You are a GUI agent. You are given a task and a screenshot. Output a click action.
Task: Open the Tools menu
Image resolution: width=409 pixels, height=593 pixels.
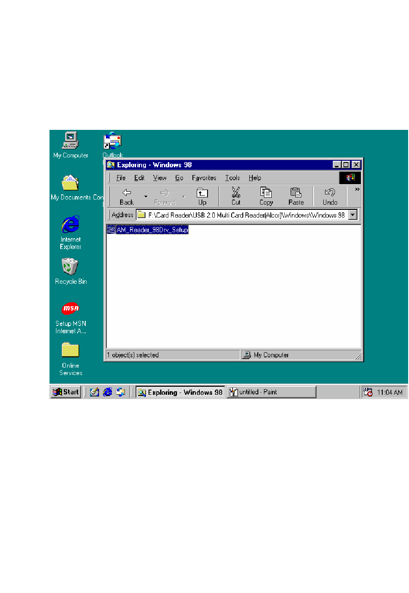coord(232,178)
